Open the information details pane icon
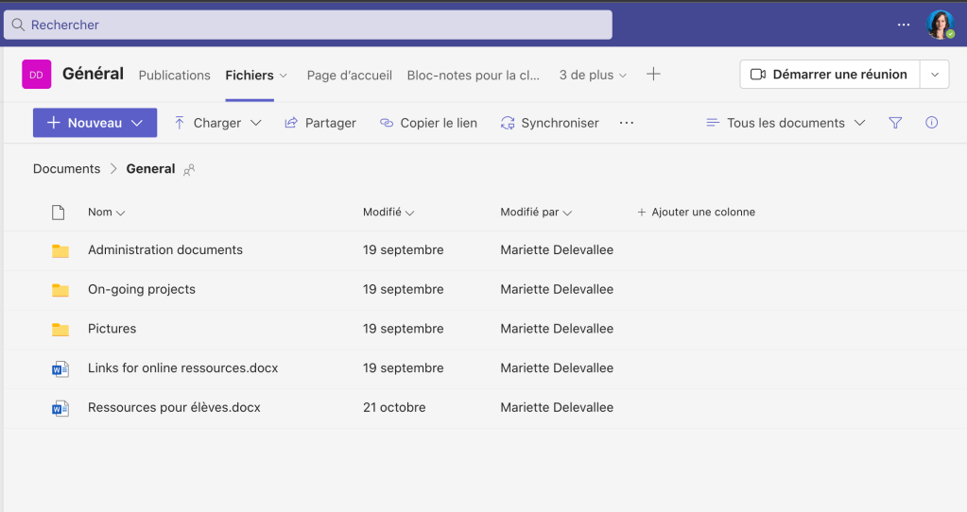 click(931, 123)
